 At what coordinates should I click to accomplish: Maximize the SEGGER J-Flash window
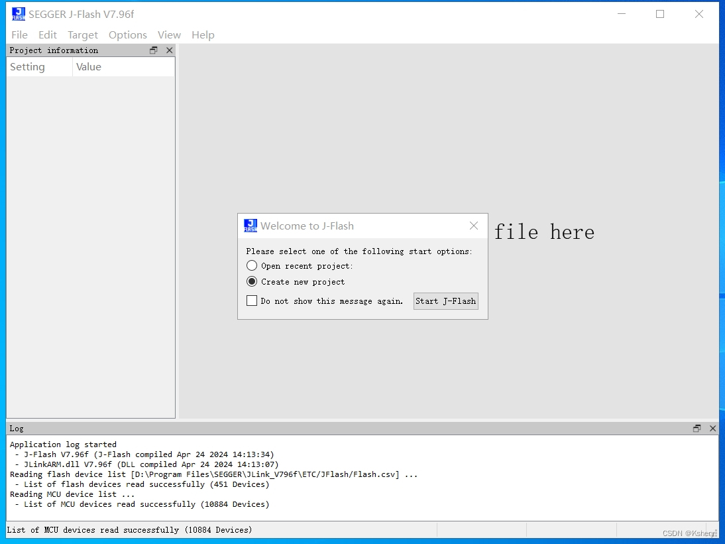660,14
